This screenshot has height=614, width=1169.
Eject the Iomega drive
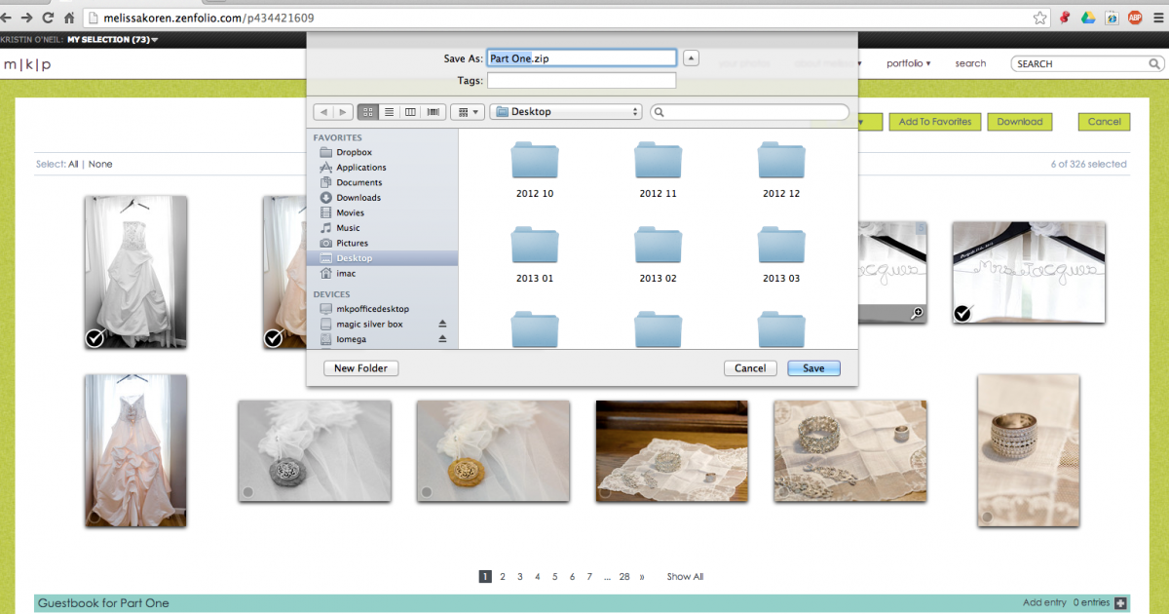(x=442, y=339)
